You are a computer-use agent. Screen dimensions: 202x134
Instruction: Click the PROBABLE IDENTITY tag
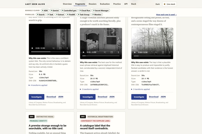pyautogui.click(x=38, y=121)
